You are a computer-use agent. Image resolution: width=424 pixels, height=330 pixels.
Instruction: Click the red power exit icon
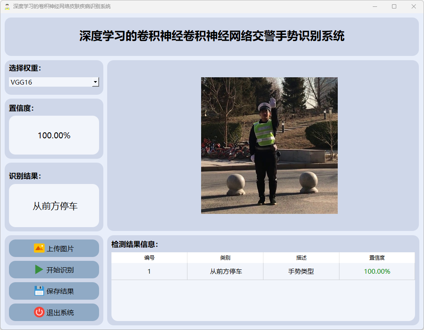(39, 312)
